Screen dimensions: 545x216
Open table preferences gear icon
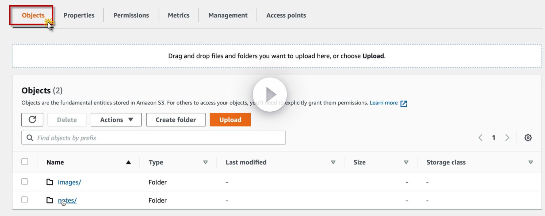(x=528, y=138)
